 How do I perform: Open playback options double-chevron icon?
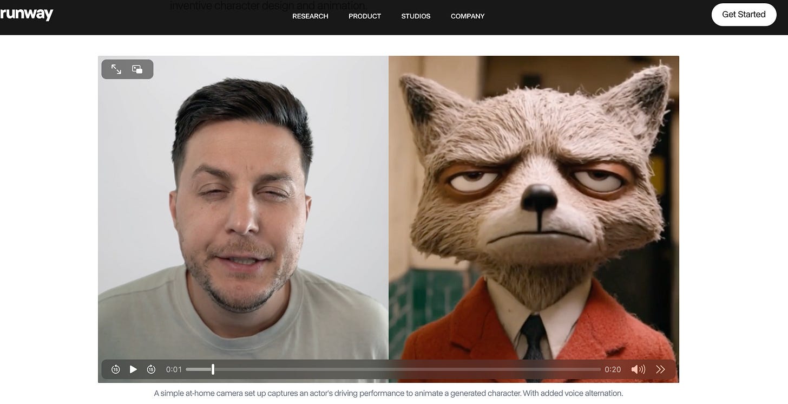[660, 369]
